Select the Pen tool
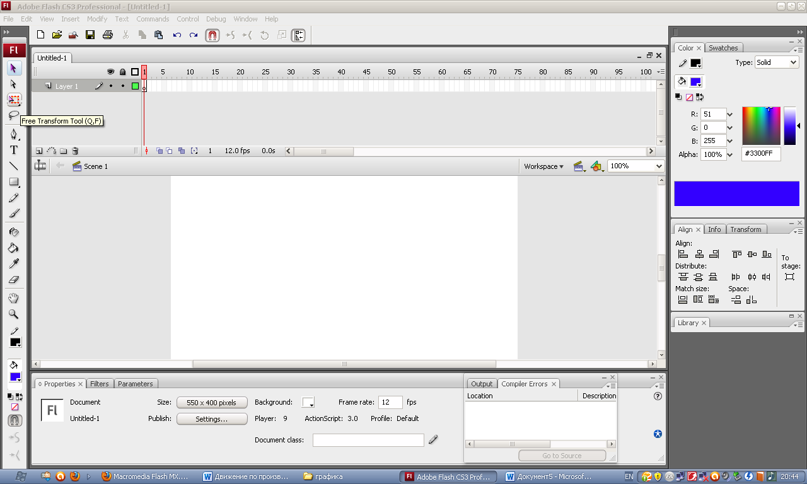 tap(14, 134)
